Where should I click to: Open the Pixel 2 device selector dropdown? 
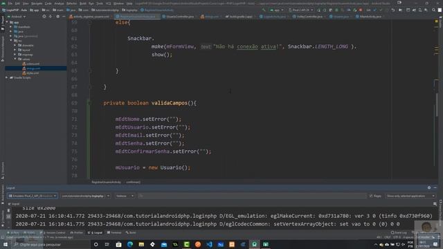click(300, 10)
